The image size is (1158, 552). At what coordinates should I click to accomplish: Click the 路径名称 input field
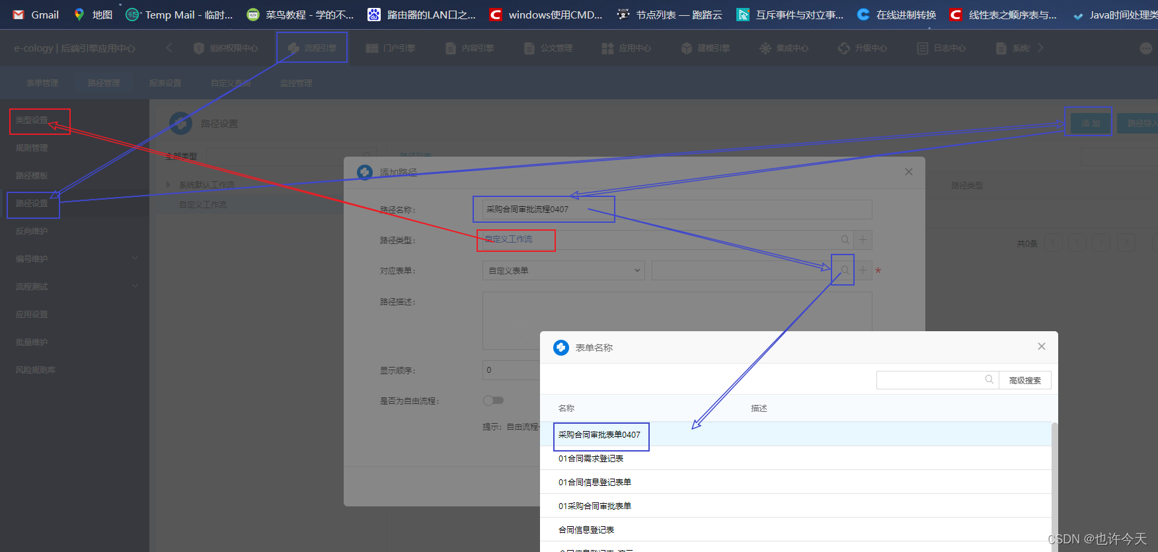(677, 210)
